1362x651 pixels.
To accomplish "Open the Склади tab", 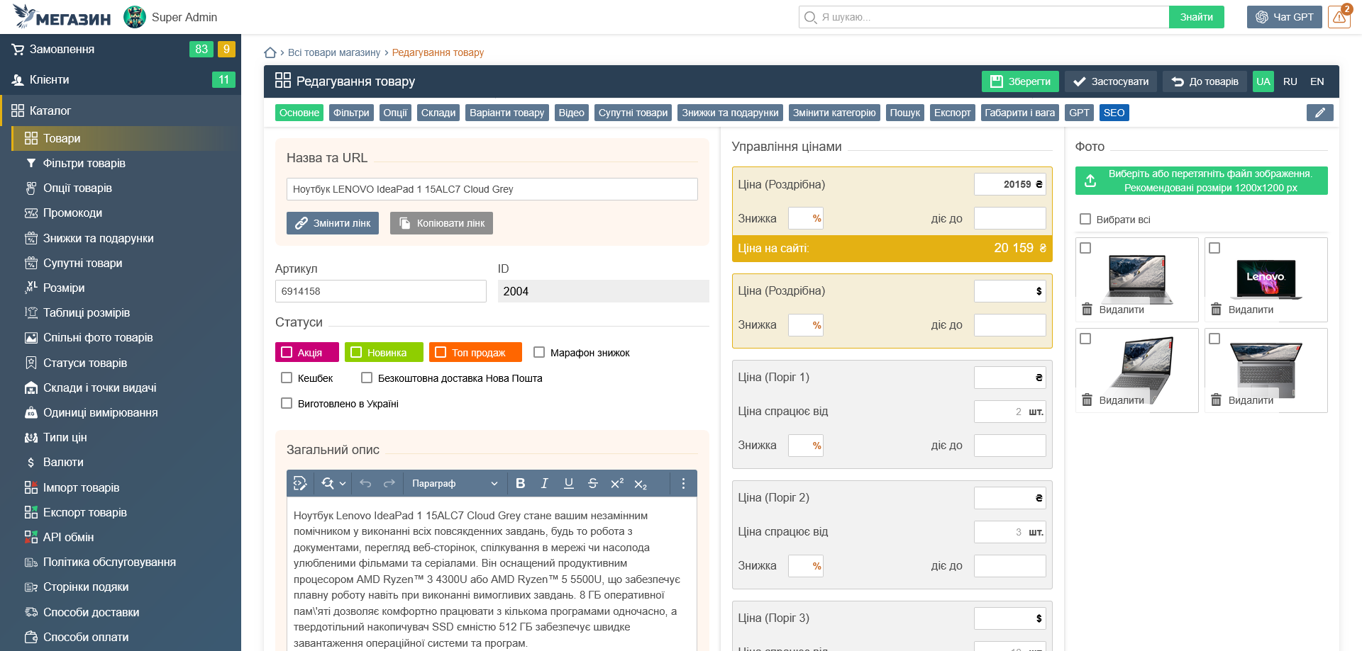I will (x=438, y=113).
